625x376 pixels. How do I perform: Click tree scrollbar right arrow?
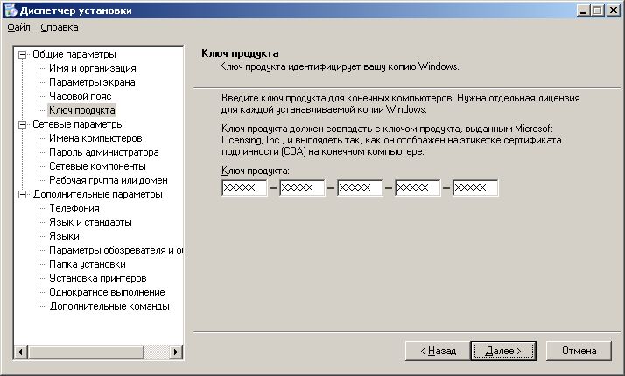pos(175,352)
